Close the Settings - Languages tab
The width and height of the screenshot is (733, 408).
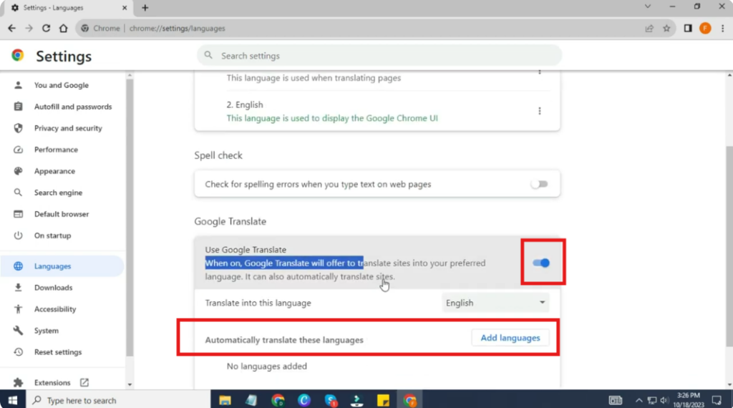click(125, 8)
